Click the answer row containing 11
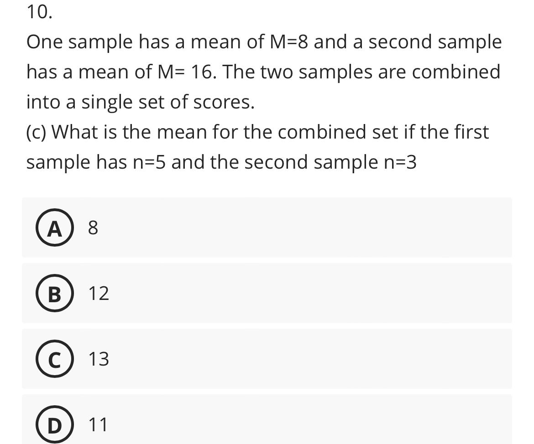The image size is (534, 444). (267, 424)
